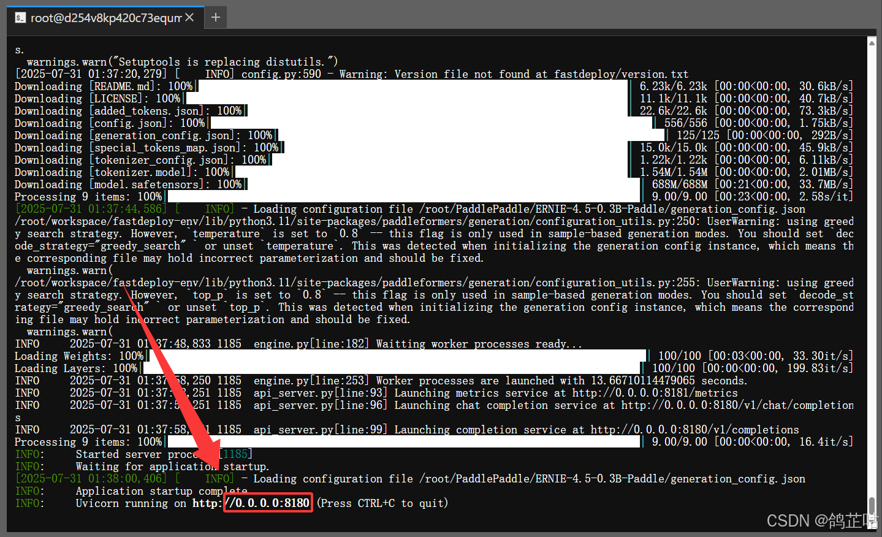Click the Loading Weights progress bar
Image resolution: width=882 pixels, height=537 pixels.
tap(395, 356)
